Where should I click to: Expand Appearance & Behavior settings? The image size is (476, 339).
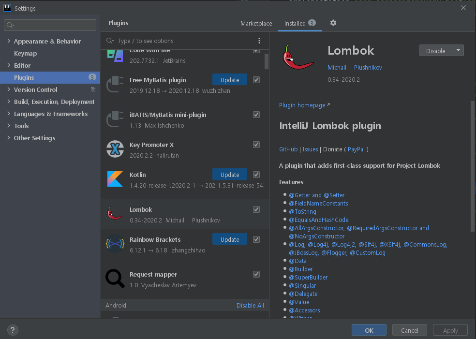[9, 41]
